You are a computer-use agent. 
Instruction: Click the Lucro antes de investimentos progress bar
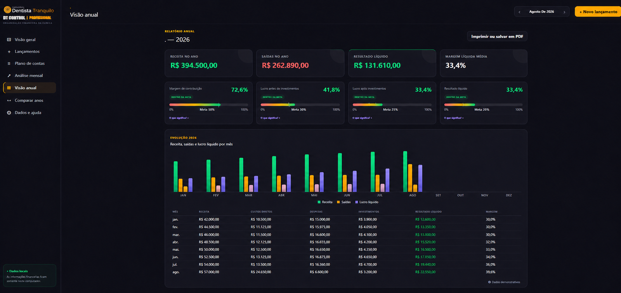coord(300,105)
